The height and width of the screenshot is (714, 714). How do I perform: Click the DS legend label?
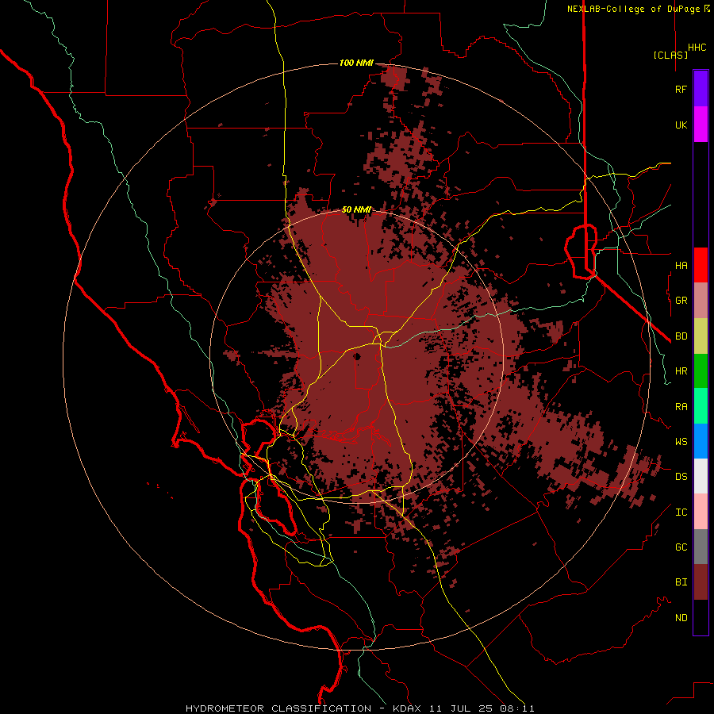coord(681,477)
